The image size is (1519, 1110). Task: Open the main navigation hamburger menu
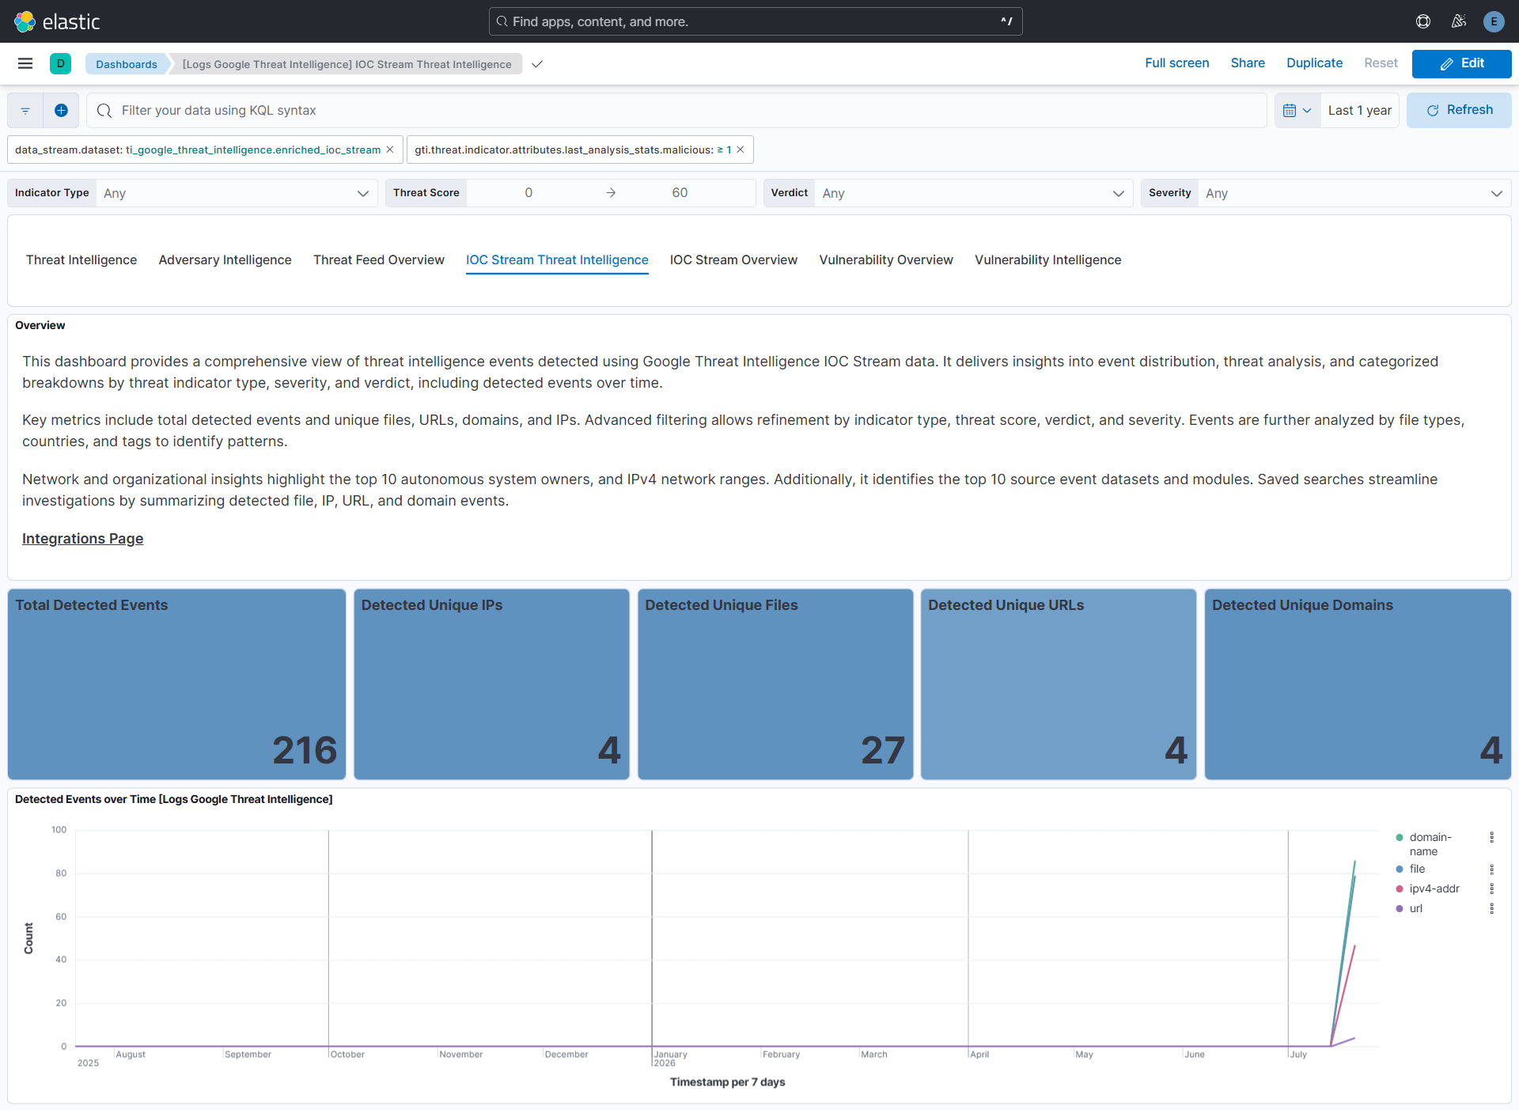[25, 63]
